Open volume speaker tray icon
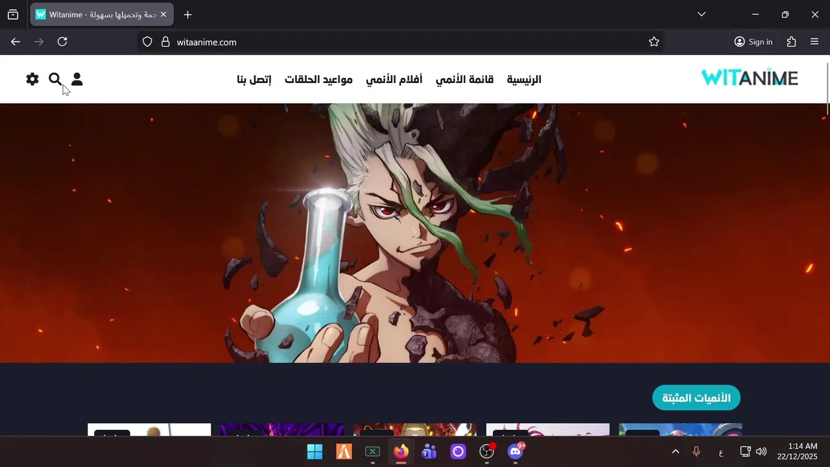 pos(761,451)
